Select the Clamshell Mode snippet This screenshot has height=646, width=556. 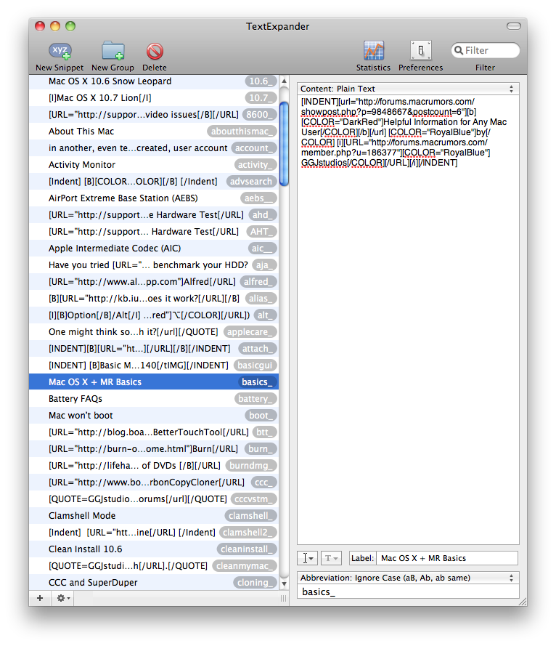[153, 516]
